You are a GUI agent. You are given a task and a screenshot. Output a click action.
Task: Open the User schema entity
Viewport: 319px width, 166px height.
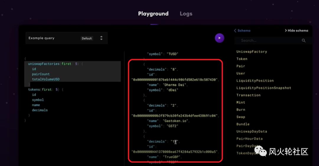pyautogui.click(x=241, y=73)
